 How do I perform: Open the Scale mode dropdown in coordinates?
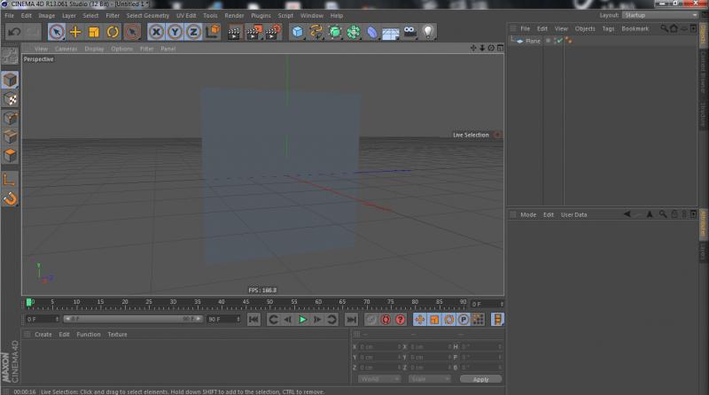[428, 379]
